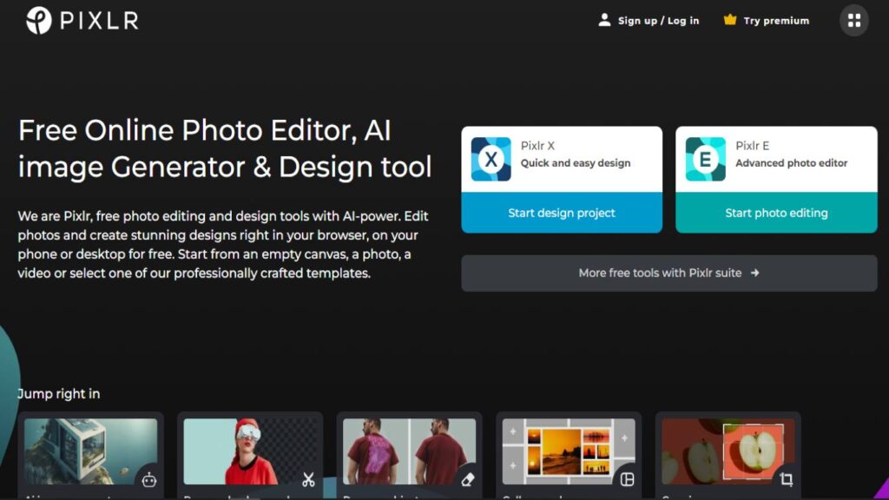
Task: Open More free tools with Pixlr suite
Action: click(669, 273)
